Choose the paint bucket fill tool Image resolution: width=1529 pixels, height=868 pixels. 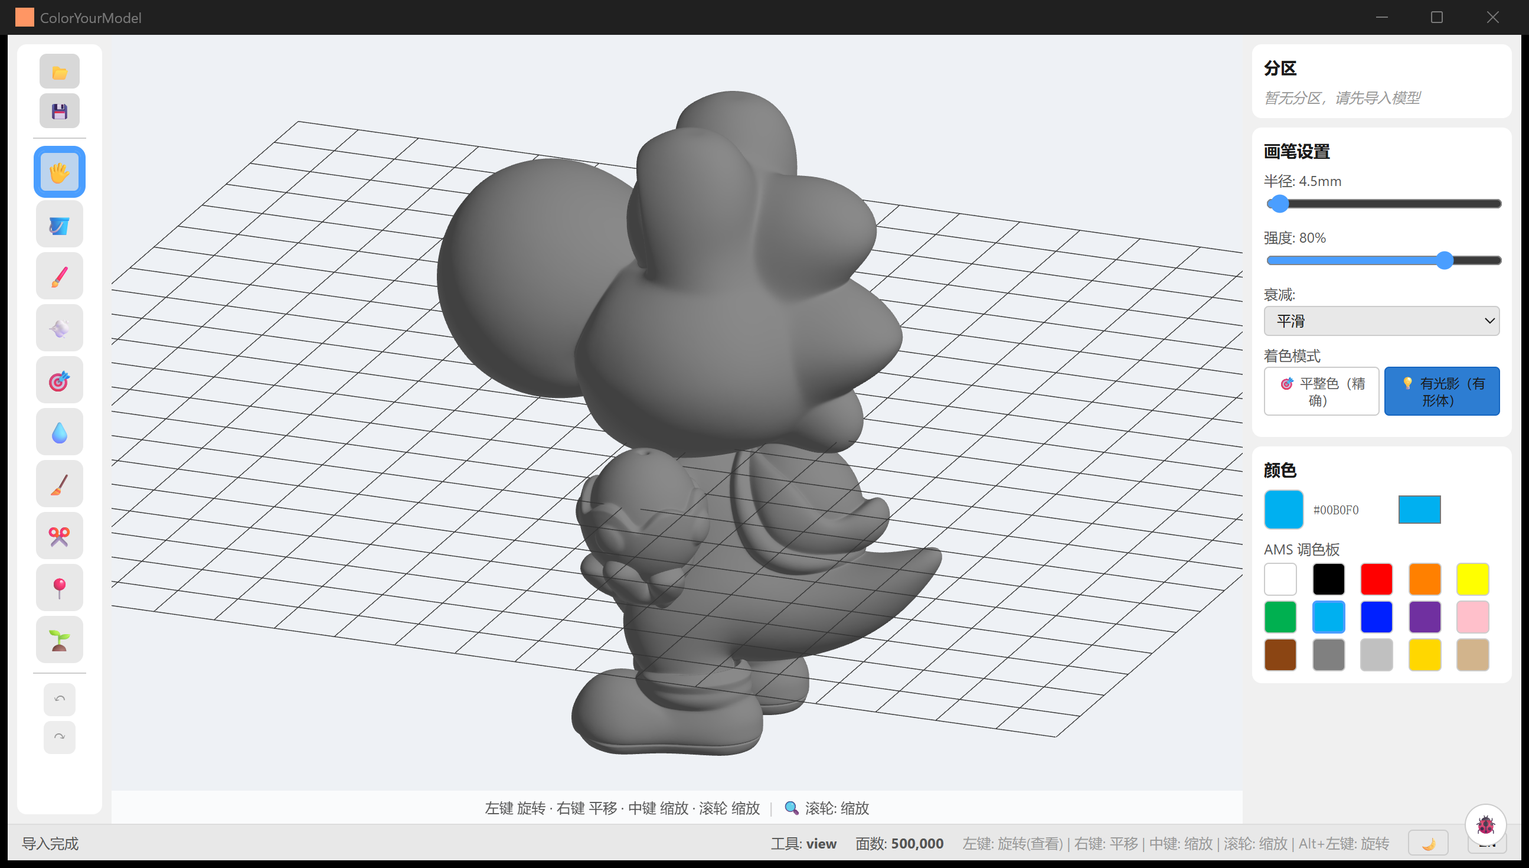pyautogui.click(x=60, y=225)
